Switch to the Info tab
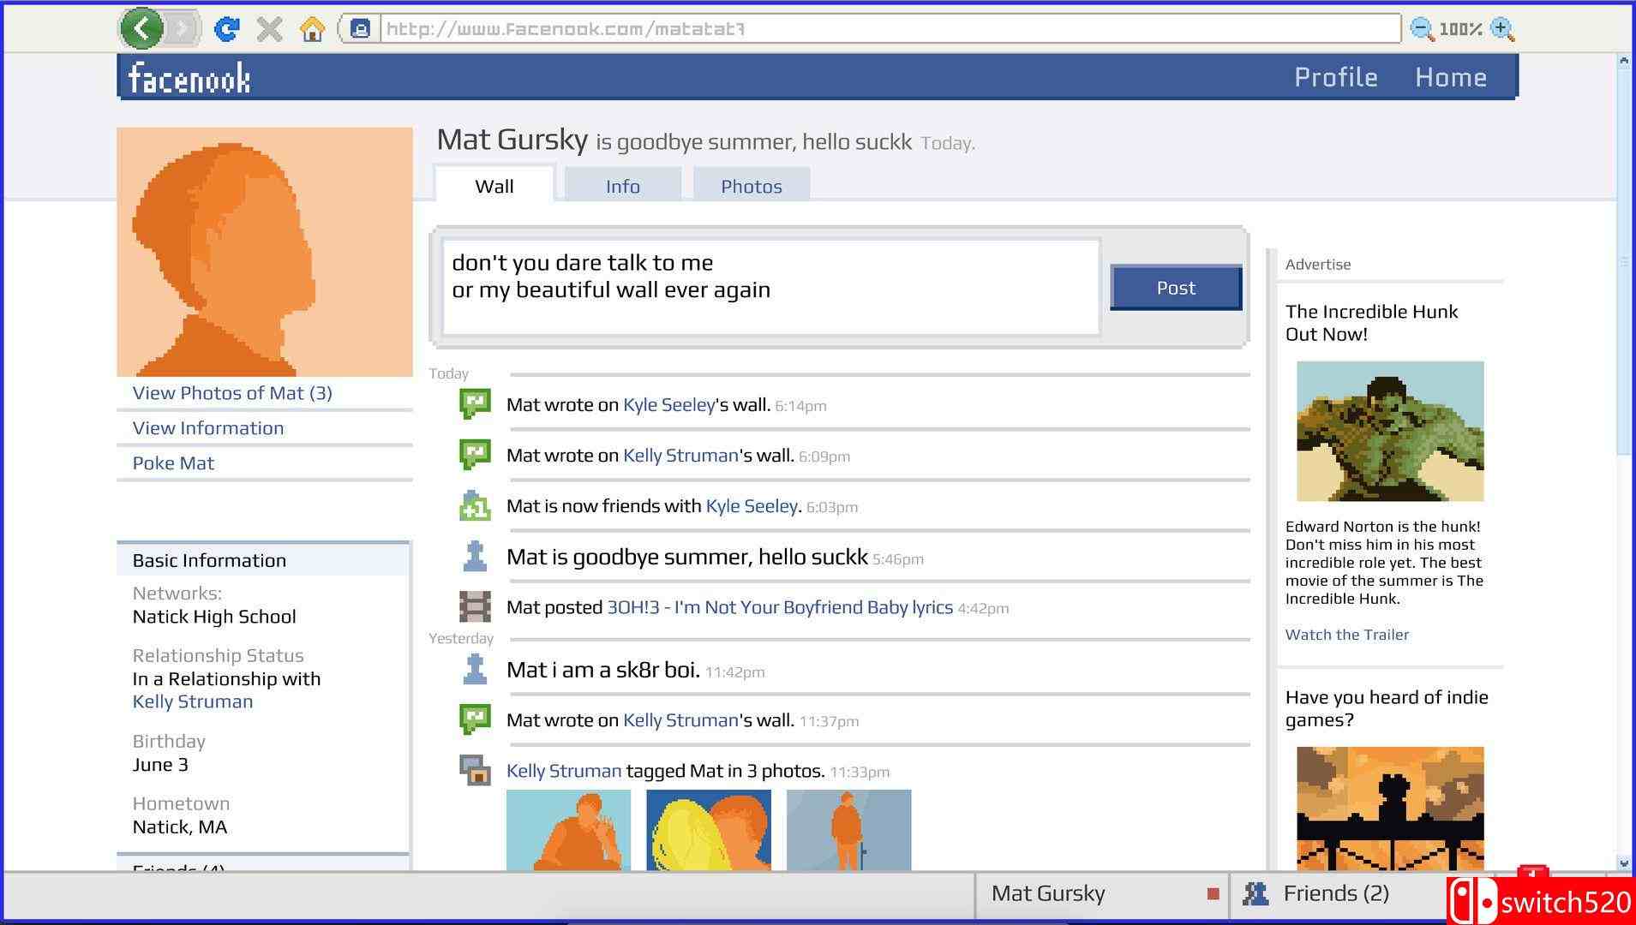 pyautogui.click(x=622, y=186)
